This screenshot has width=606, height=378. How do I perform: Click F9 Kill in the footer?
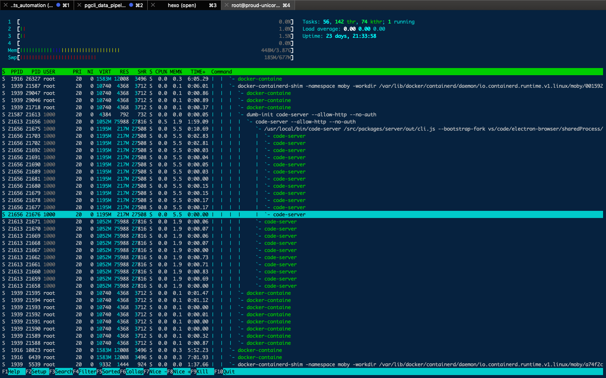point(202,372)
